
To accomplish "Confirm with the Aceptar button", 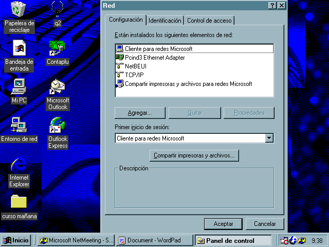I will click(x=223, y=224).
